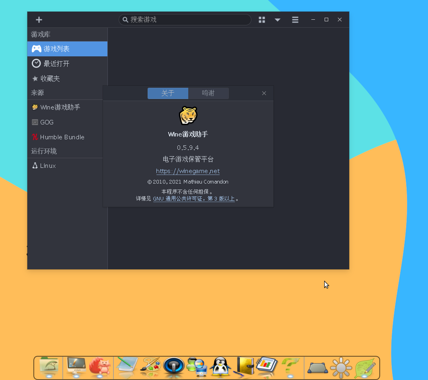Open the sun brightness dock icon

click(x=341, y=368)
